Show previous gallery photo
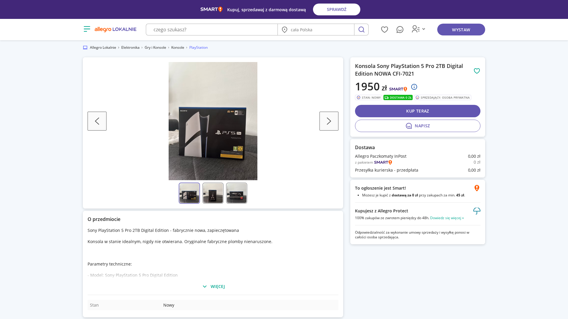Image resolution: width=568 pixels, height=319 pixels. pyautogui.click(x=97, y=121)
